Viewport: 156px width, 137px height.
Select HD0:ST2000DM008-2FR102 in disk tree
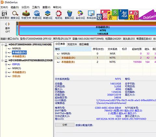[30, 45]
